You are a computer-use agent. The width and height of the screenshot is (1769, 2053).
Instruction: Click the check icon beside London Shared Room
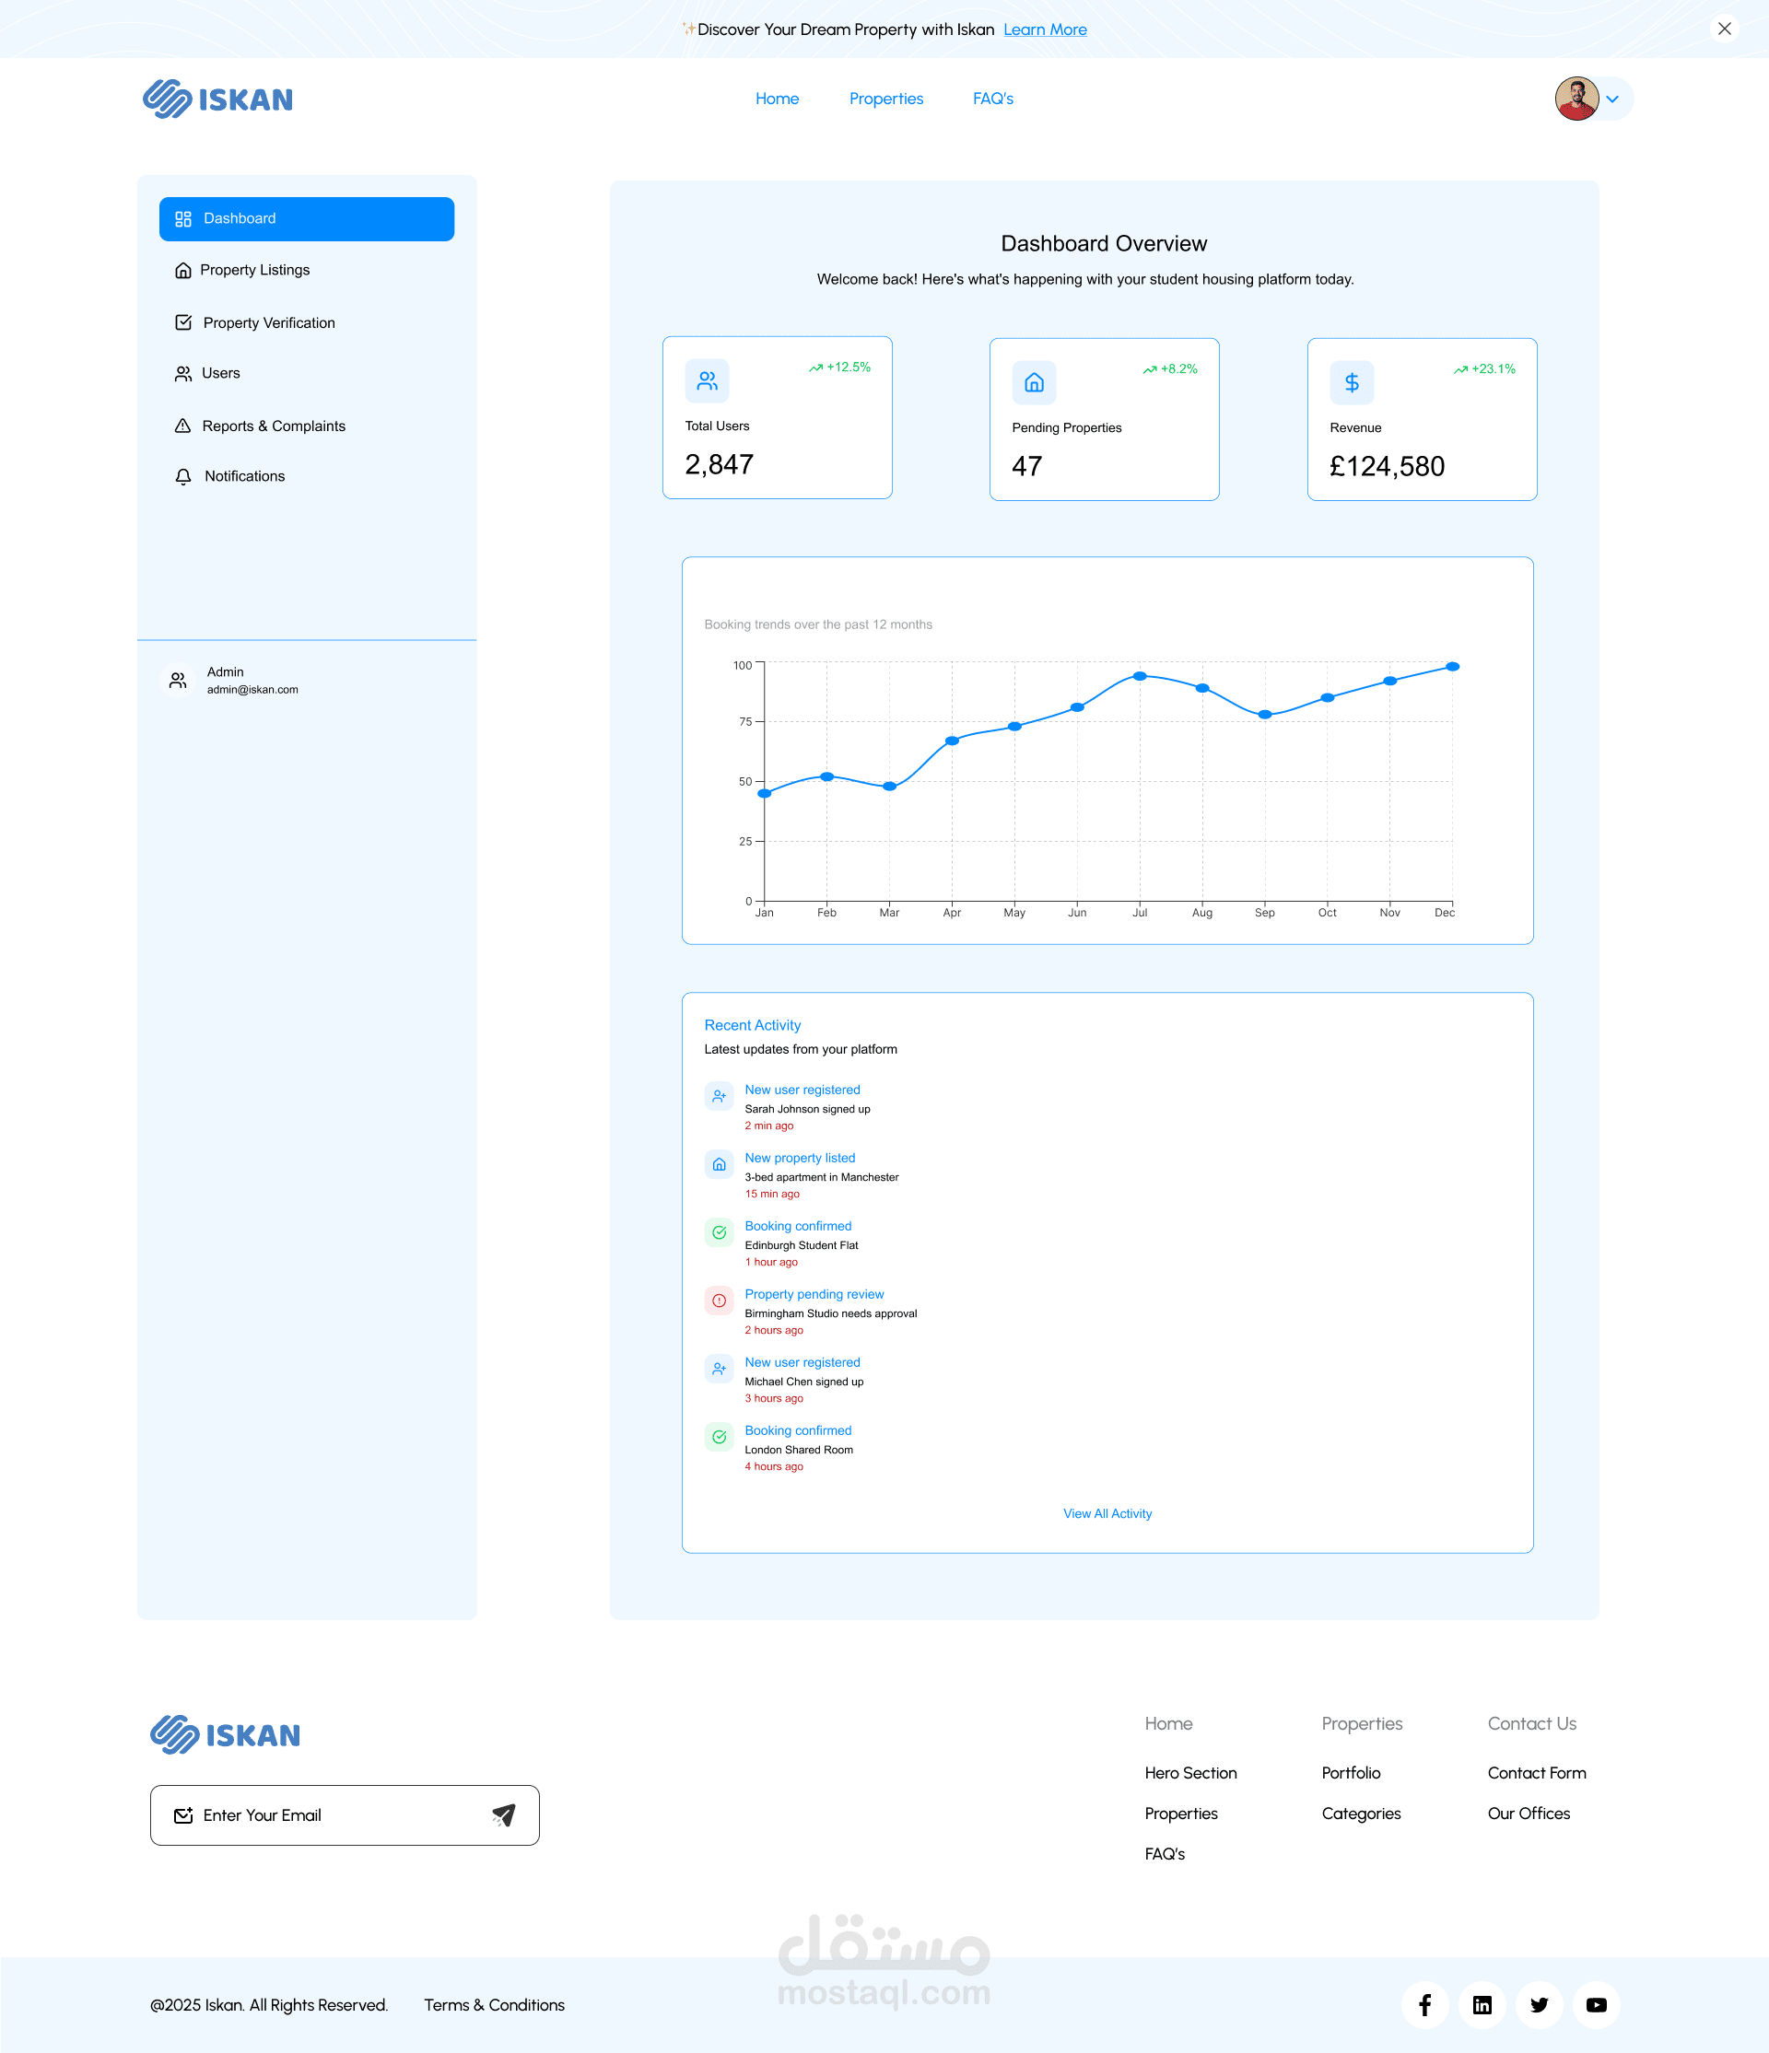[720, 1437]
